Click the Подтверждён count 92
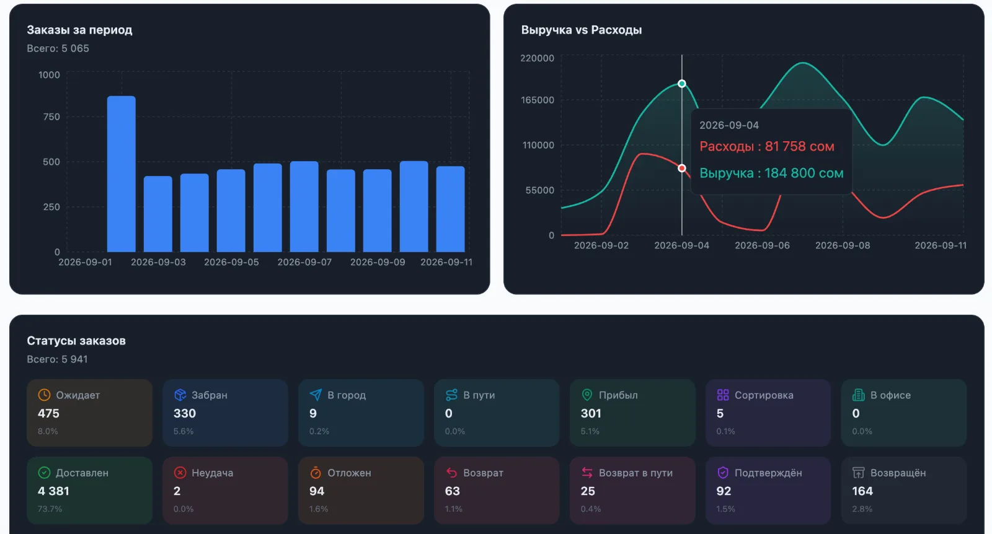Image resolution: width=992 pixels, height=534 pixels. click(724, 491)
